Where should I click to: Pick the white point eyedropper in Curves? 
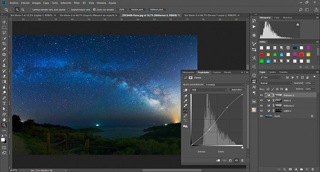pos(185,106)
